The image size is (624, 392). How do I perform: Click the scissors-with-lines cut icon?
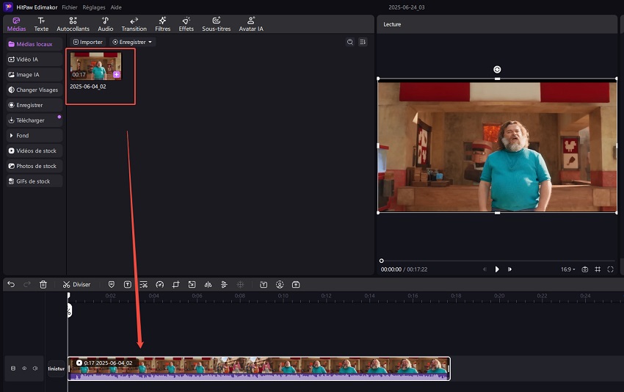[x=144, y=285]
